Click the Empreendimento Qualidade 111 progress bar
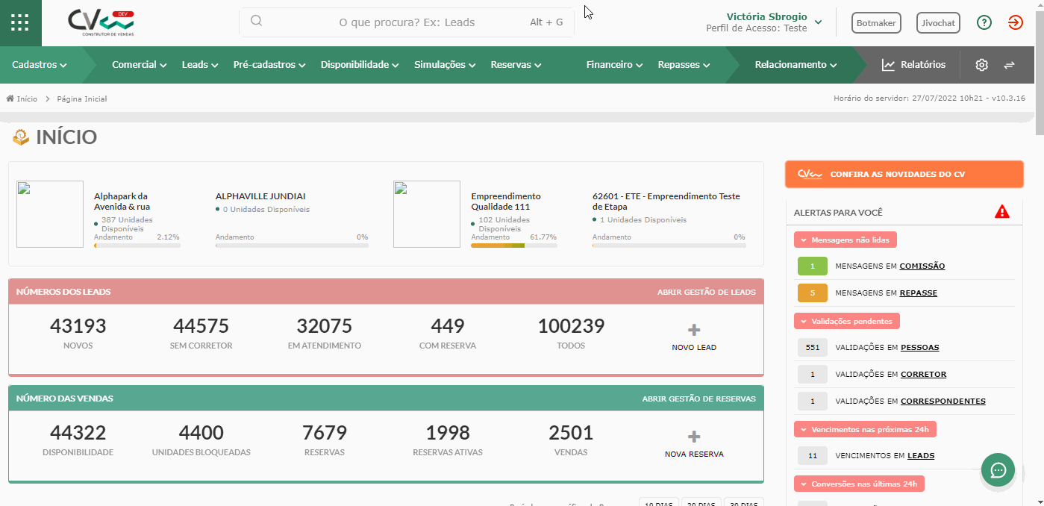 pyautogui.click(x=514, y=245)
